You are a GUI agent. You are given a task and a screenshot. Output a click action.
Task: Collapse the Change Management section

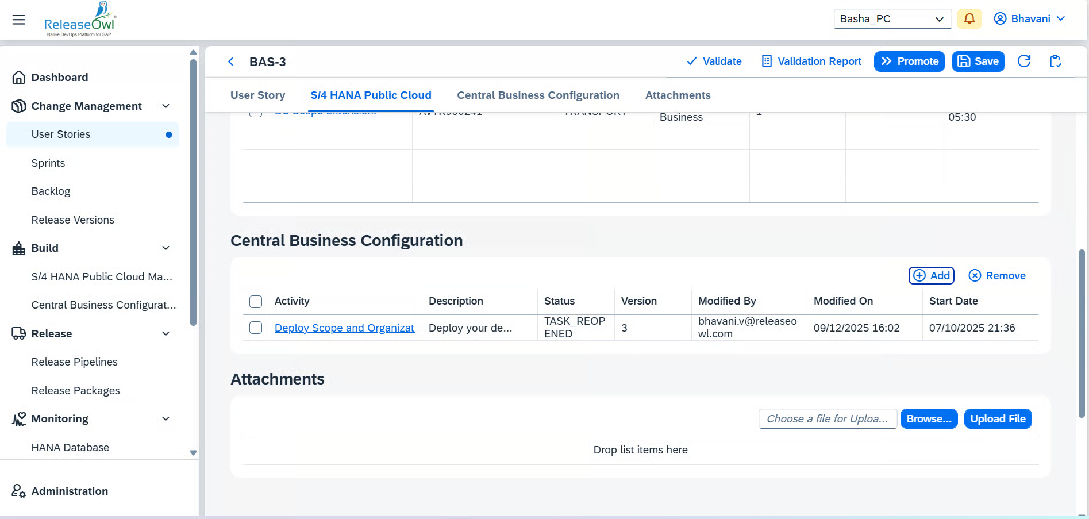pyautogui.click(x=166, y=106)
